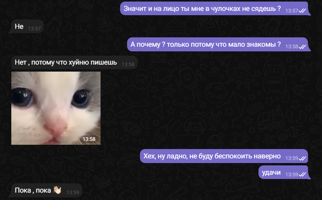Select the 'Нет, потому что' message bubble
Screen dimensions: 322x200
74,62
